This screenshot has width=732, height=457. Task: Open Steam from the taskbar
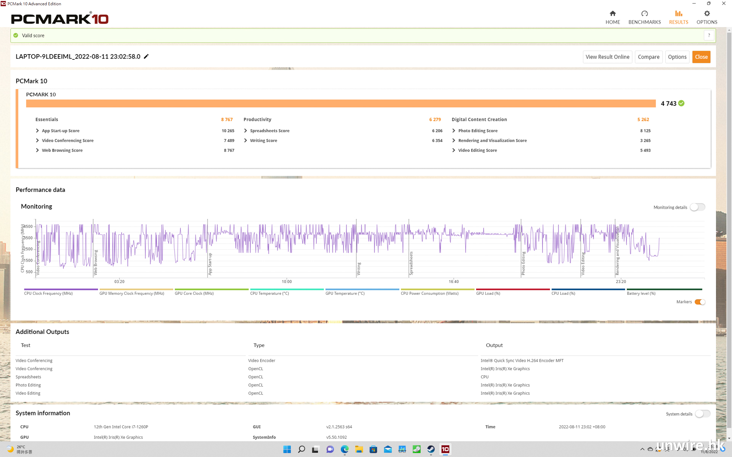431,449
